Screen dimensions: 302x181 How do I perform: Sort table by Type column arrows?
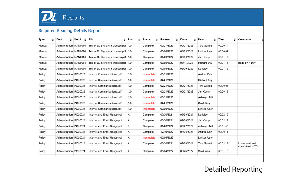point(53,40)
